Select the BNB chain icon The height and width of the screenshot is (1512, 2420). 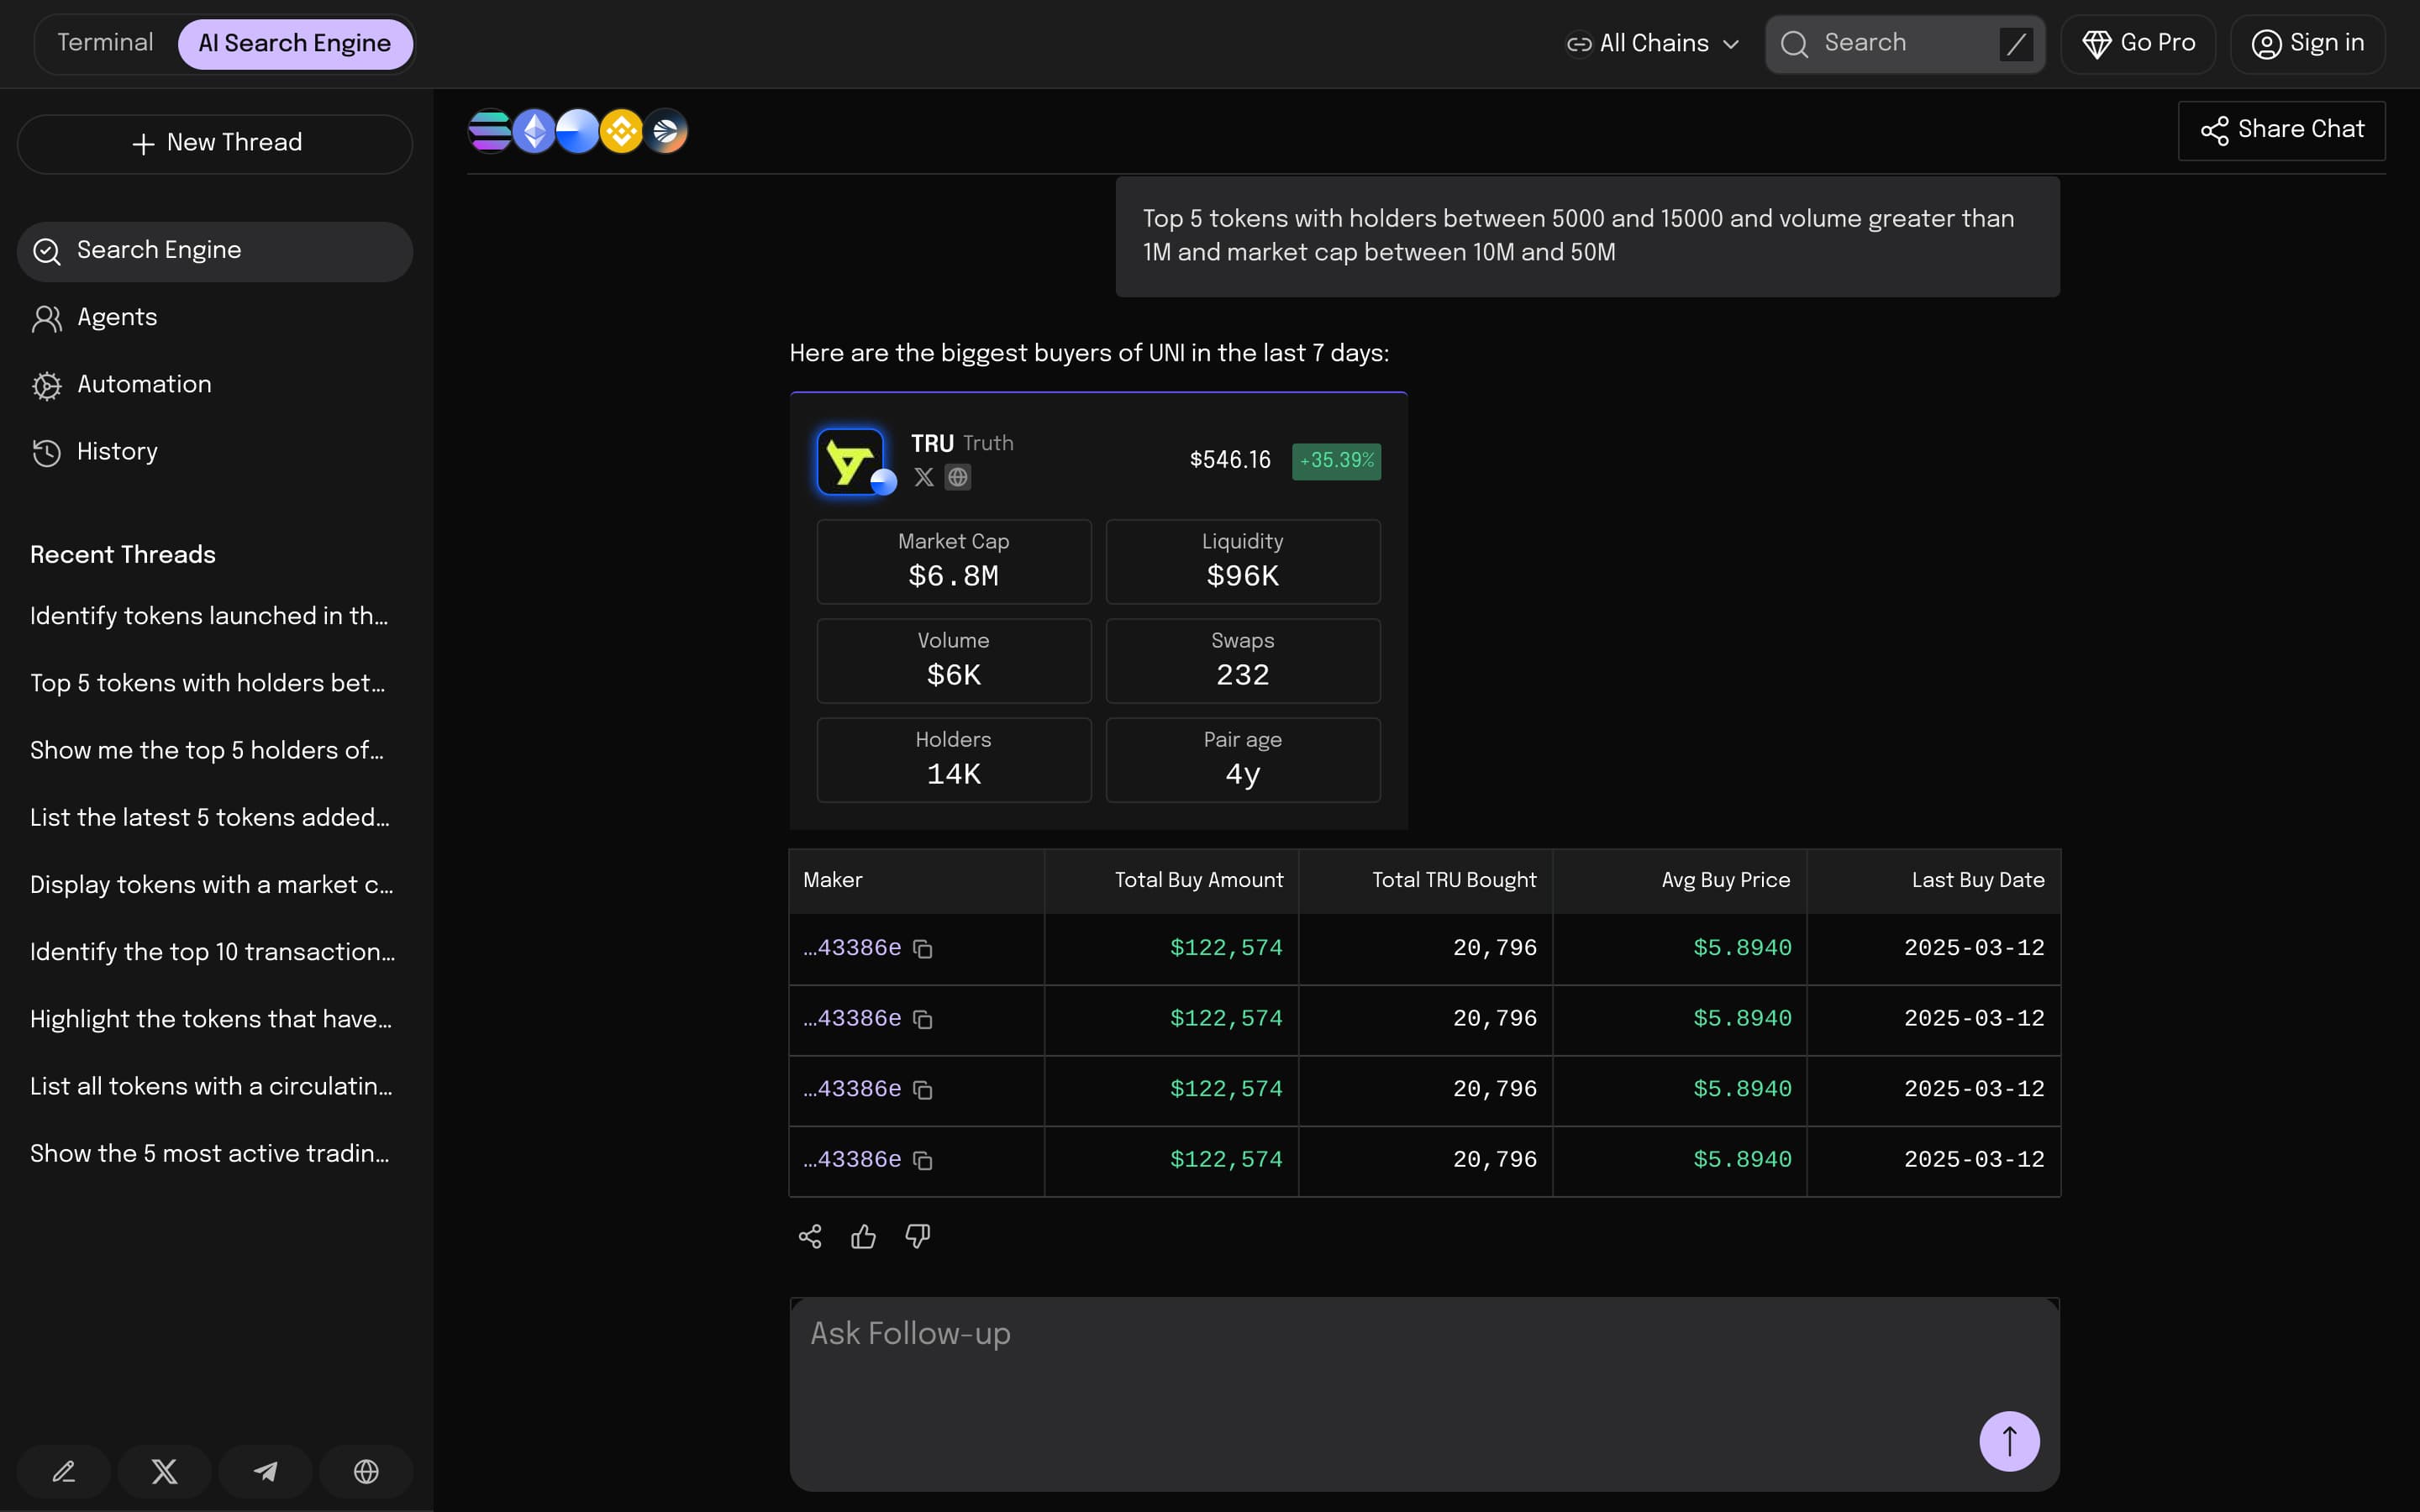click(621, 131)
